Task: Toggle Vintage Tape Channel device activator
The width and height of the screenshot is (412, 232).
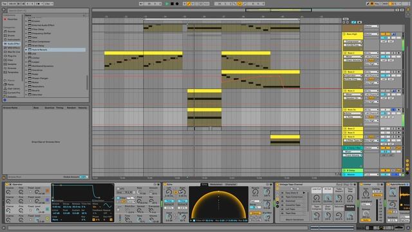Action: coord(277,185)
